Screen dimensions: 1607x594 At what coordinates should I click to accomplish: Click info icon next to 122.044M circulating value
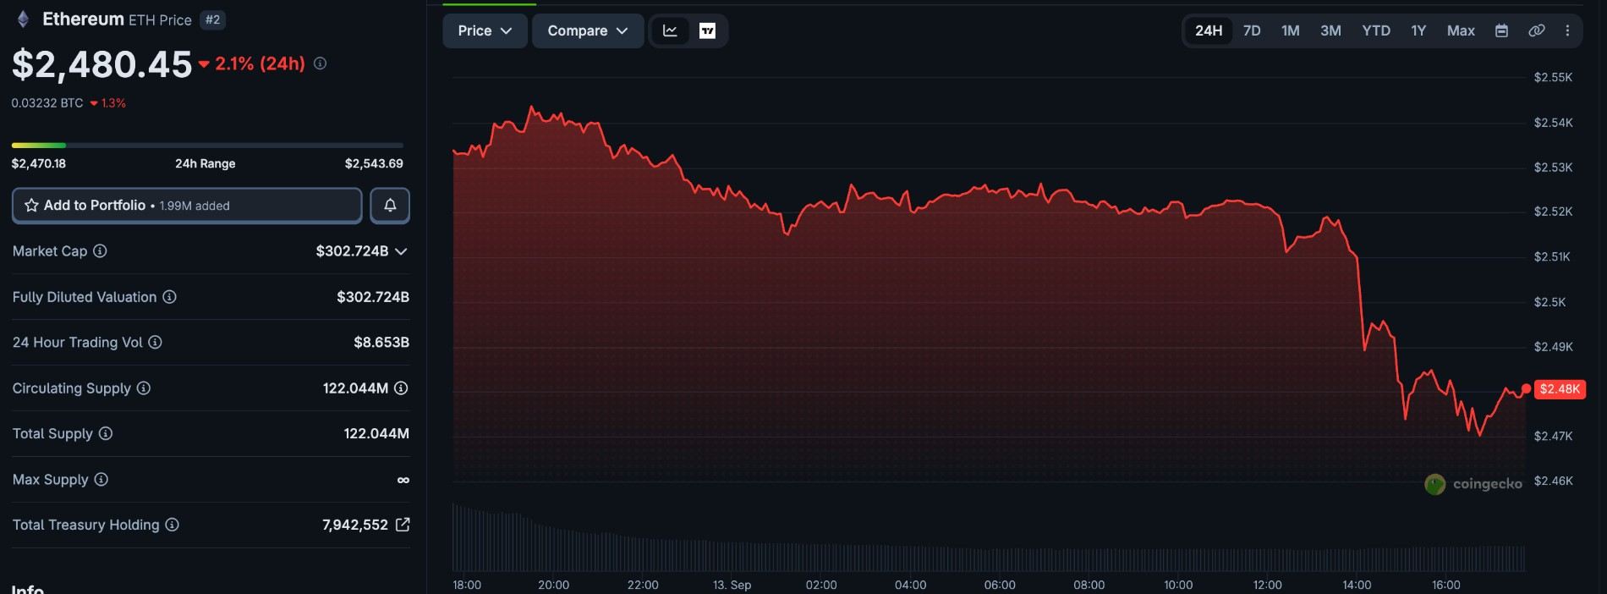pos(401,388)
